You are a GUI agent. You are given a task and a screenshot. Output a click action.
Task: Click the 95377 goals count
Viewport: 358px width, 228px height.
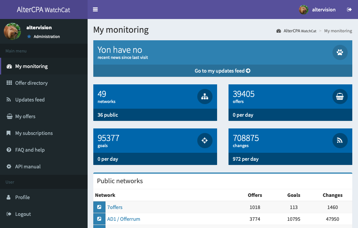(109, 138)
